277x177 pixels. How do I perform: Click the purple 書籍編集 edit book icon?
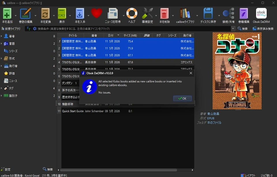point(244,14)
